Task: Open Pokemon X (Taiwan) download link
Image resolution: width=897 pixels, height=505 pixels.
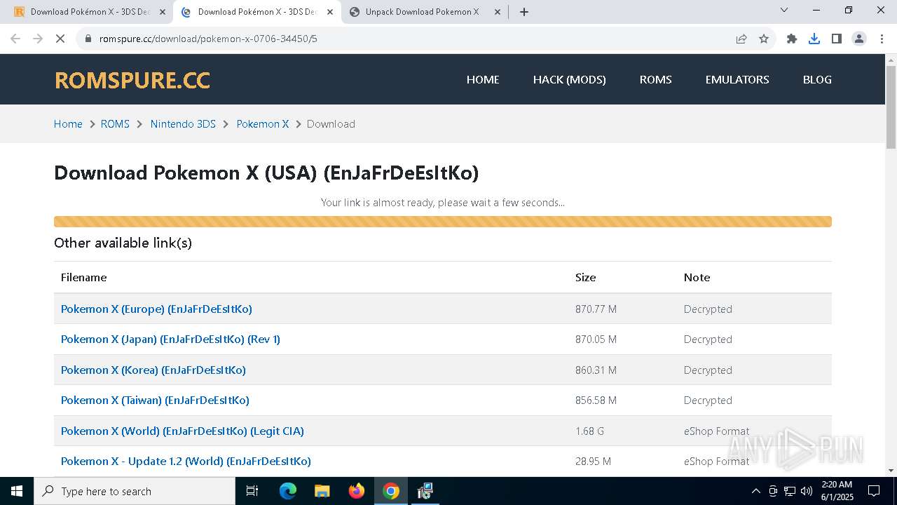Action: click(155, 400)
